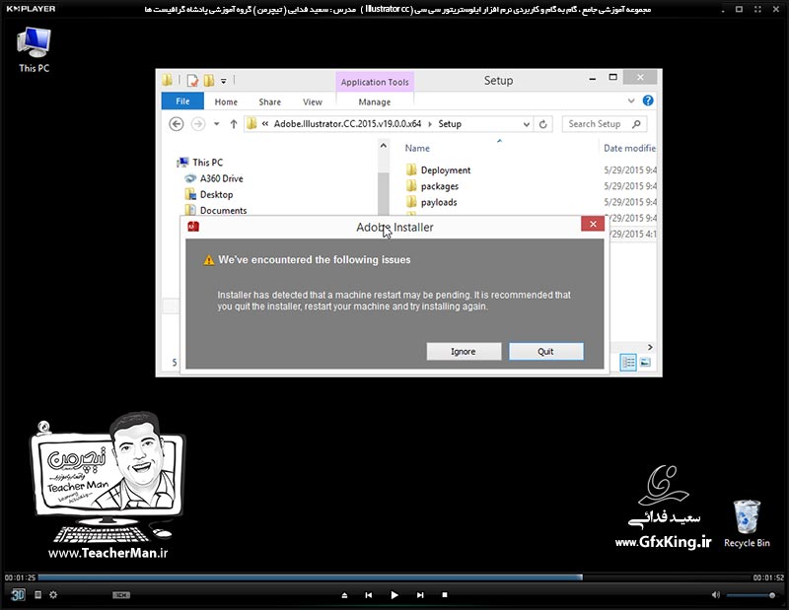Select A360 Drive in navigation pane
The width and height of the screenshot is (789, 610).
pyautogui.click(x=221, y=178)
